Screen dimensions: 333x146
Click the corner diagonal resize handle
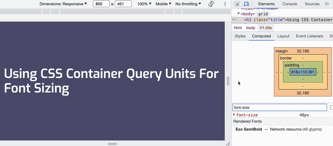coord(228,144)
